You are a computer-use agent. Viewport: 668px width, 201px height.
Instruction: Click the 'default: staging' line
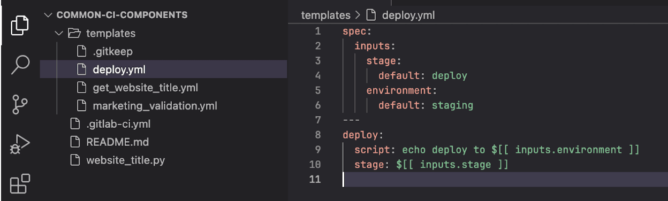pyautogui.click(x=426, y=105)
